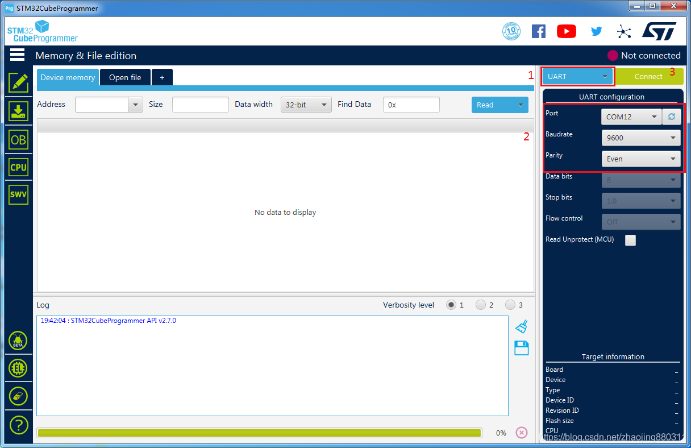Click the Size input field
The height and width of the screenshot is (448, 691).
201,105
